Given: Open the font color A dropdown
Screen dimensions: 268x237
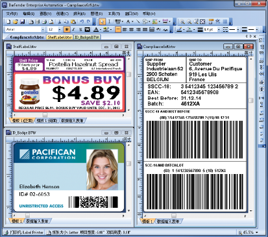Looking at the screenshot, I should point(101,29).
